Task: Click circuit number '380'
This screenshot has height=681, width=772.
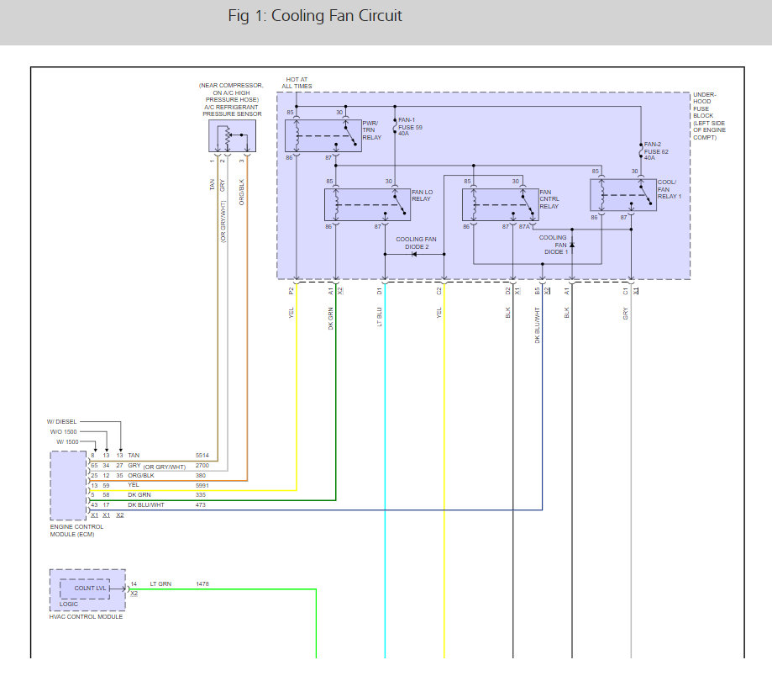Action: click(x=201, y=476)
